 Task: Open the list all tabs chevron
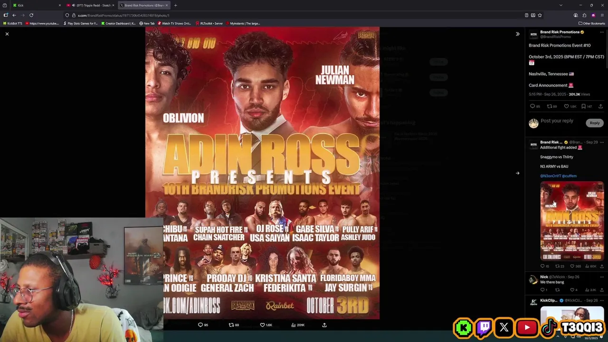(x=561, y=5)
